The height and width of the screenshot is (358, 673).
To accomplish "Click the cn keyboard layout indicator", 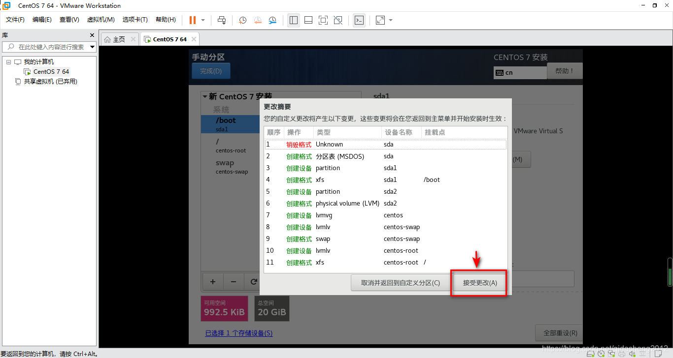I will pos(520,72).
